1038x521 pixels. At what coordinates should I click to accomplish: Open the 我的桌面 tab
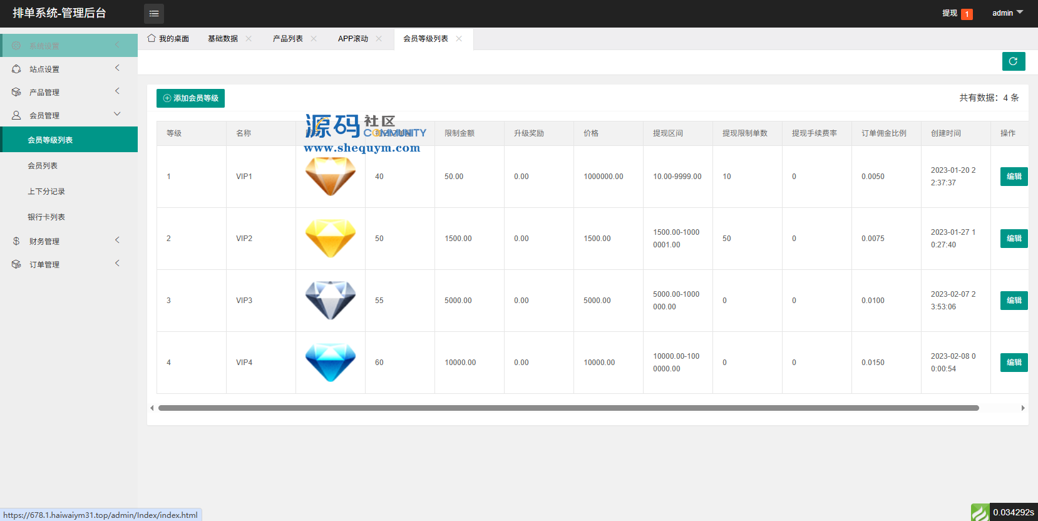[168, 39]
